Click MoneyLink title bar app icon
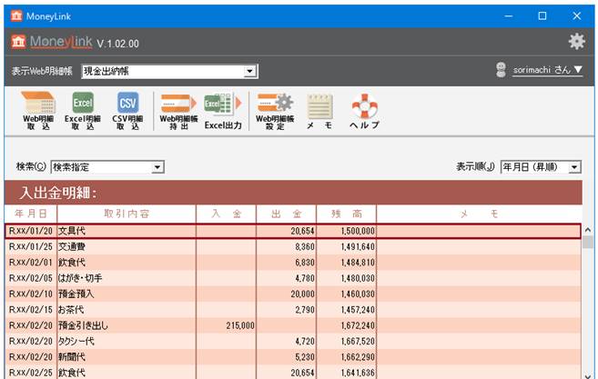The height and width of the screenshot is (379, 598). (x=16, y=16)
